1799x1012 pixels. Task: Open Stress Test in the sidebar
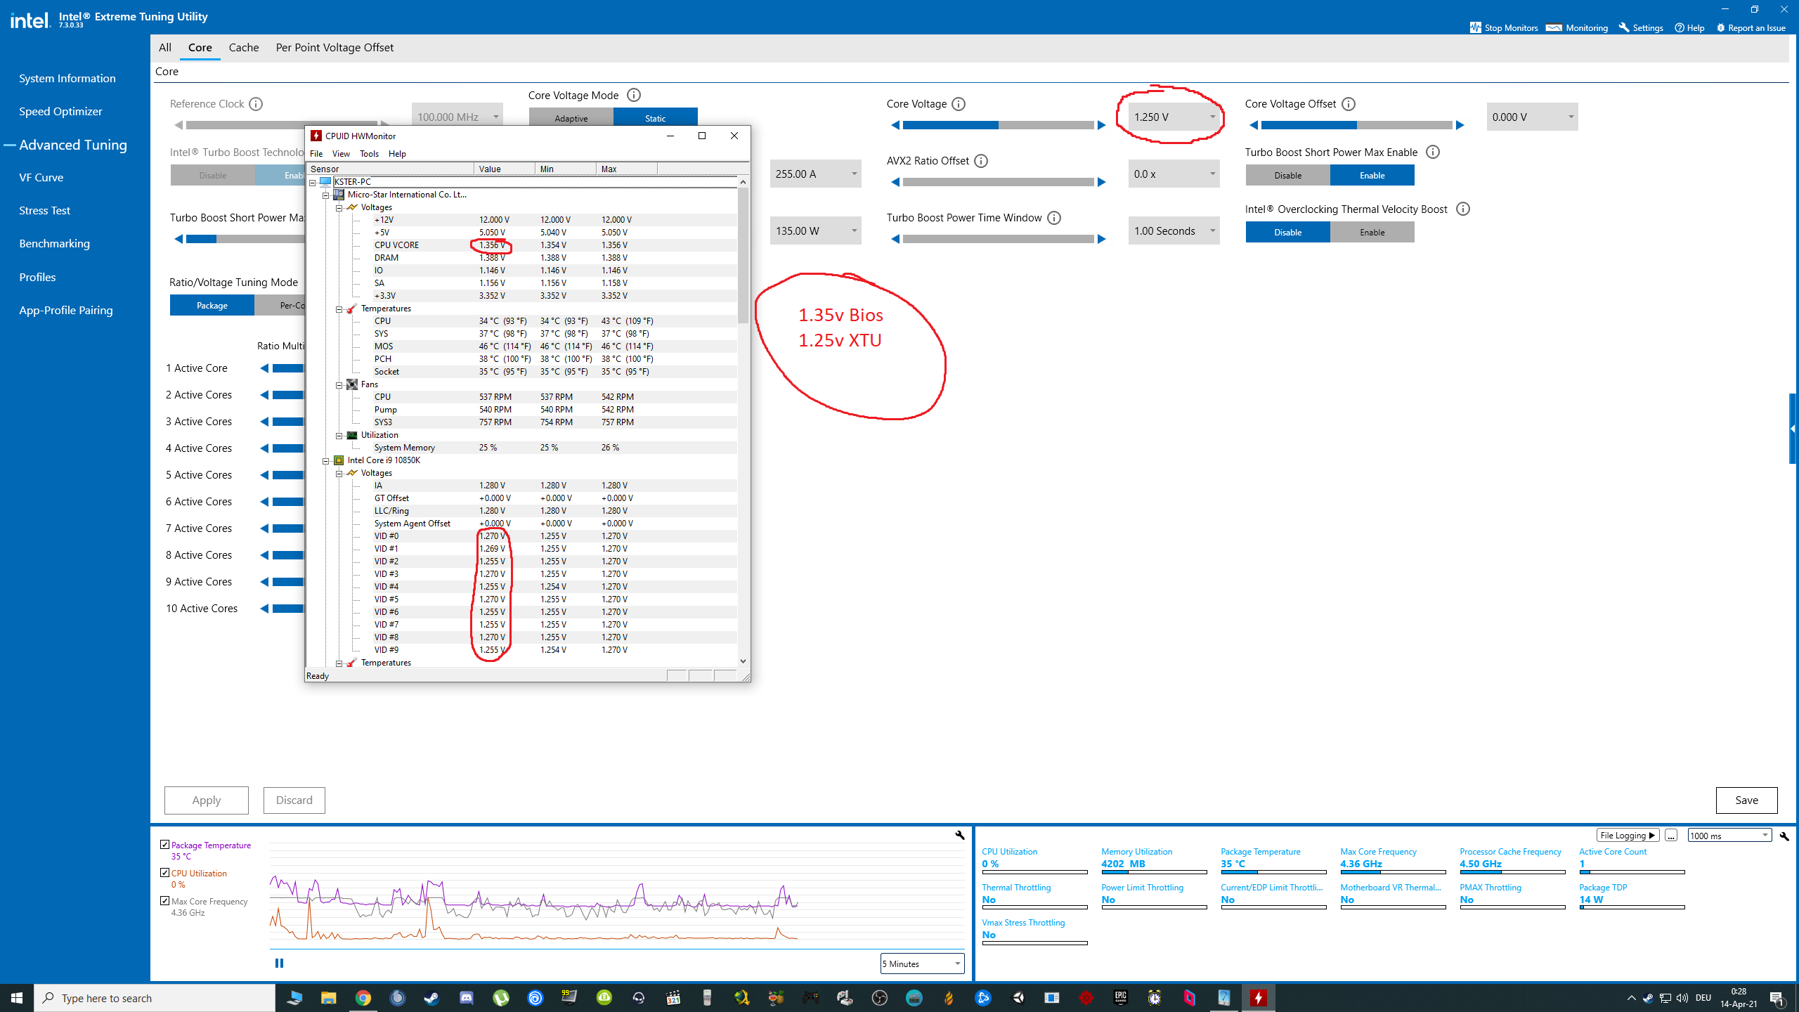(x=44, y=210)
